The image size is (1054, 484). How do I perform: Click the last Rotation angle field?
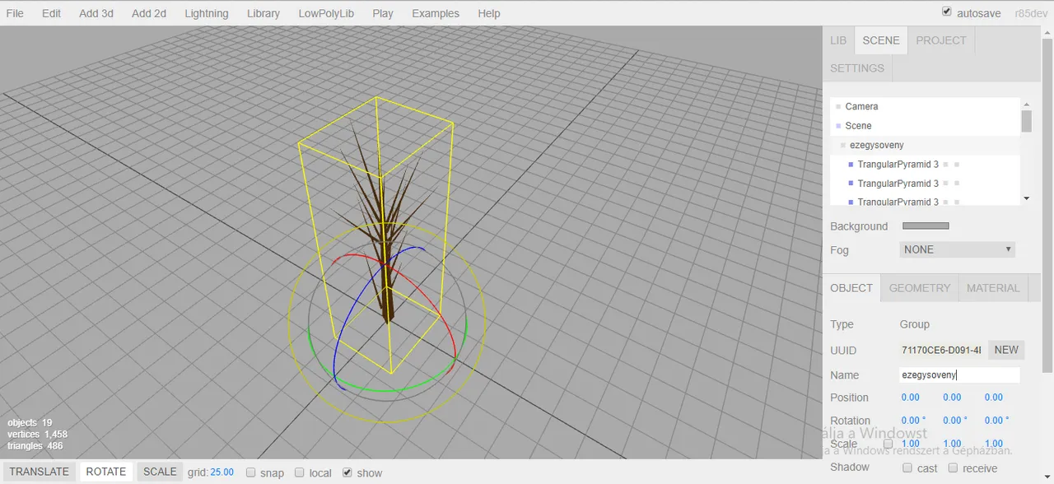point(997,421)
